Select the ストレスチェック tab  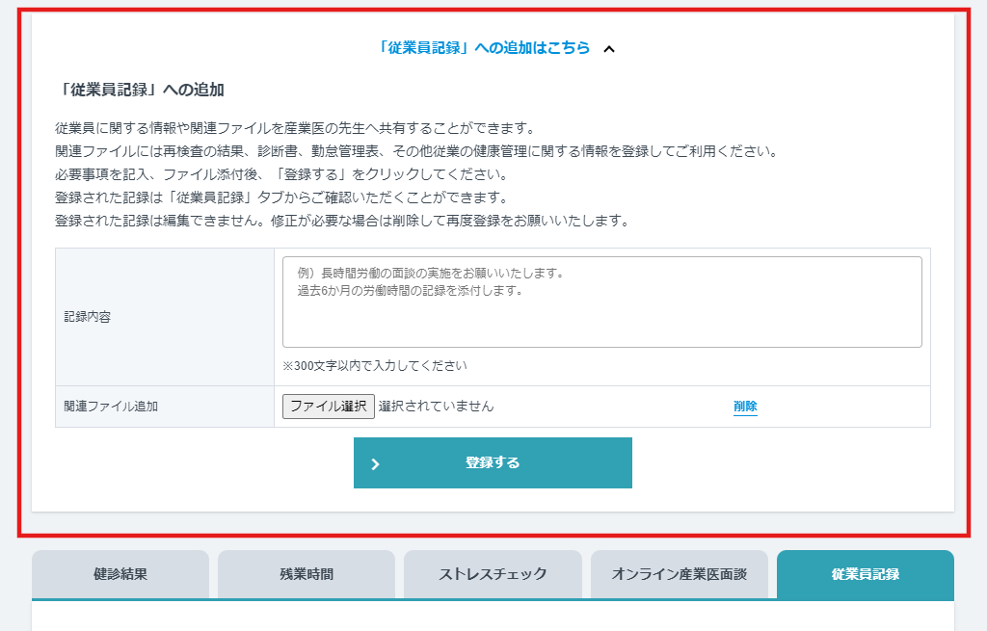point(493,574)
